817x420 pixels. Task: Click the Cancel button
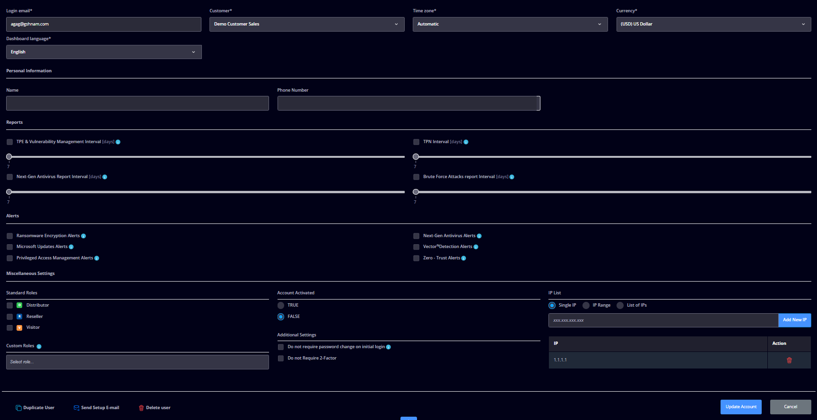pos(791,407)
